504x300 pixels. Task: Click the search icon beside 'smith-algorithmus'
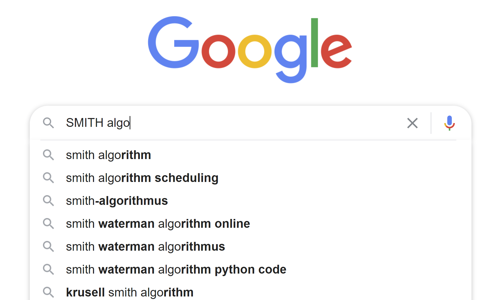[49, 201]
